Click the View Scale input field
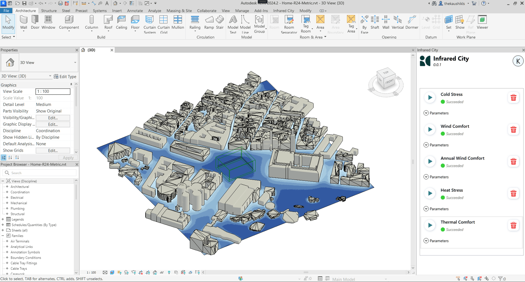The height and width of the screenshot is (282, 525). pyautogui.click(x=53, y=92)
